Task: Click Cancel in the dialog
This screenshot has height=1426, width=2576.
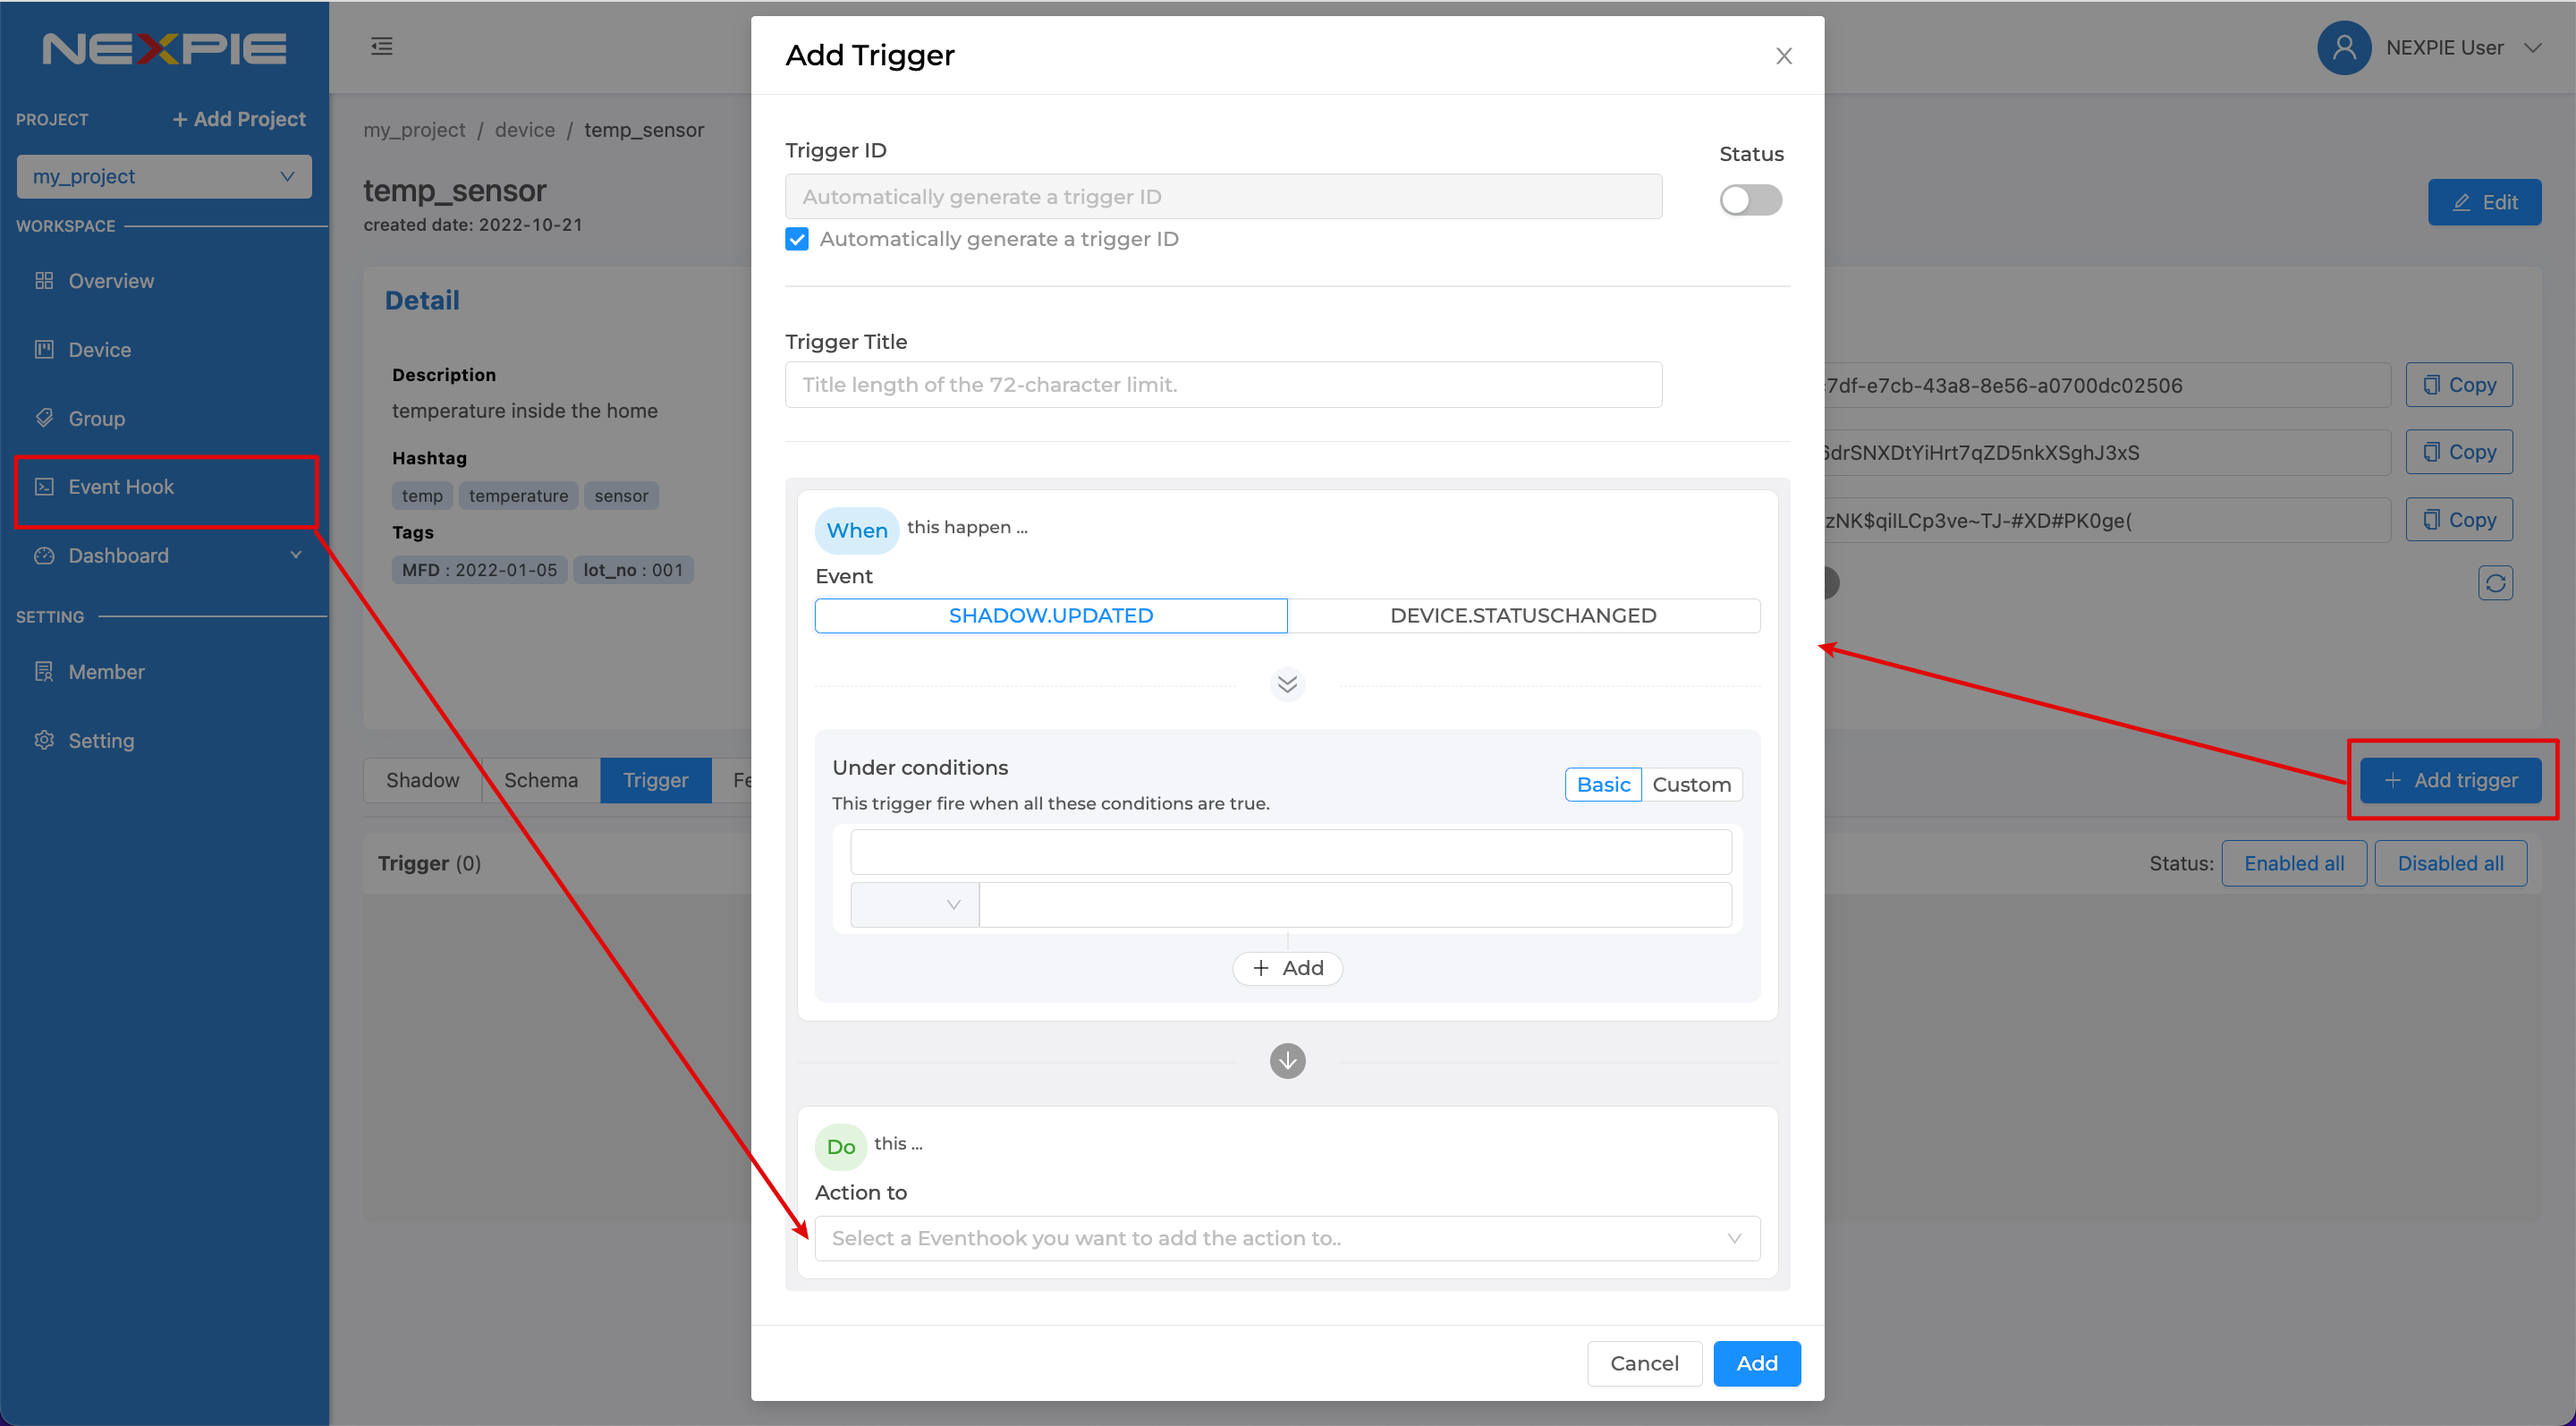Action: tap(1644, 1364)
